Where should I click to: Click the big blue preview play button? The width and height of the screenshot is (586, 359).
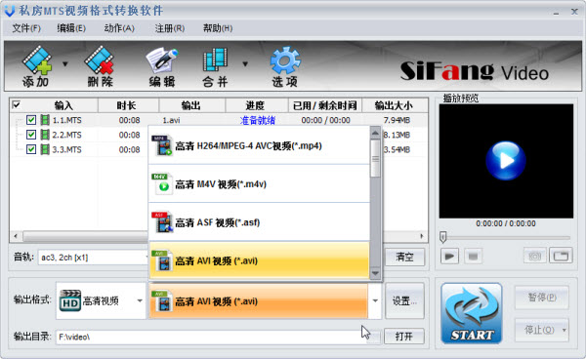pyautogui.click(x=506, y=161)
